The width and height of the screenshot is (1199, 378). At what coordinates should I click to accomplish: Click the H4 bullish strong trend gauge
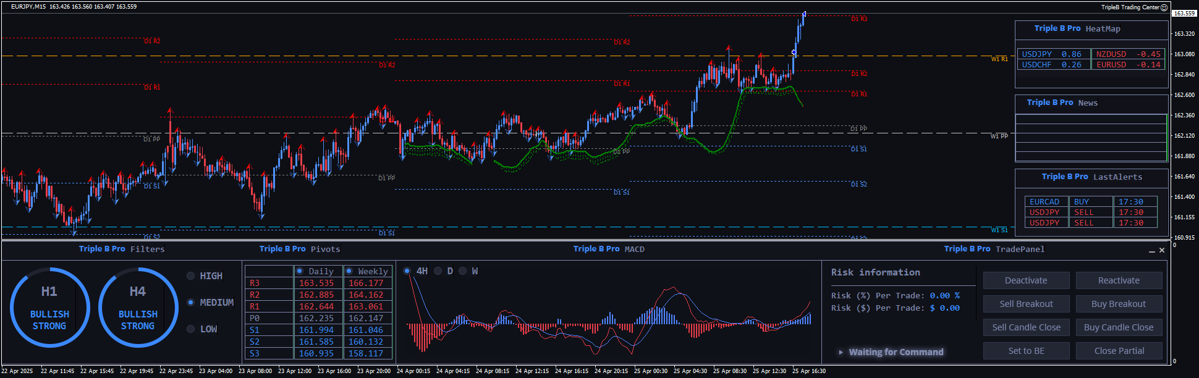[138, 308]
